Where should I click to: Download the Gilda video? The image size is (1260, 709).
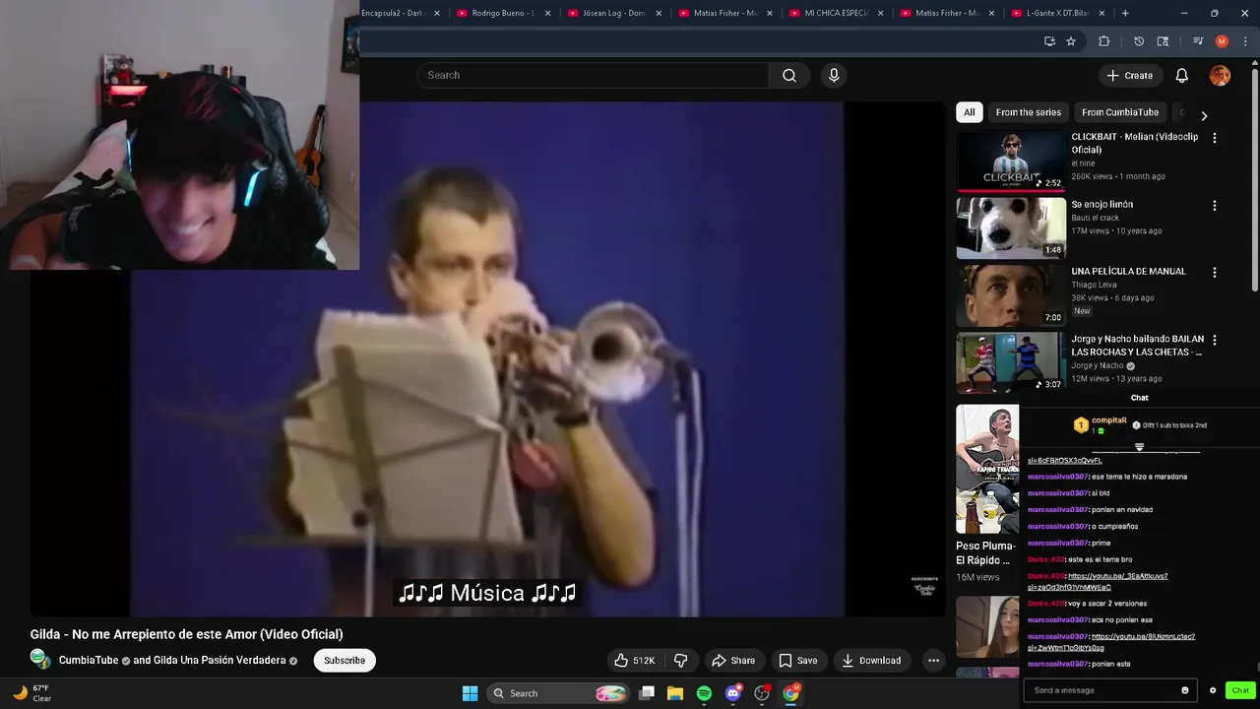tap(871, 661)
